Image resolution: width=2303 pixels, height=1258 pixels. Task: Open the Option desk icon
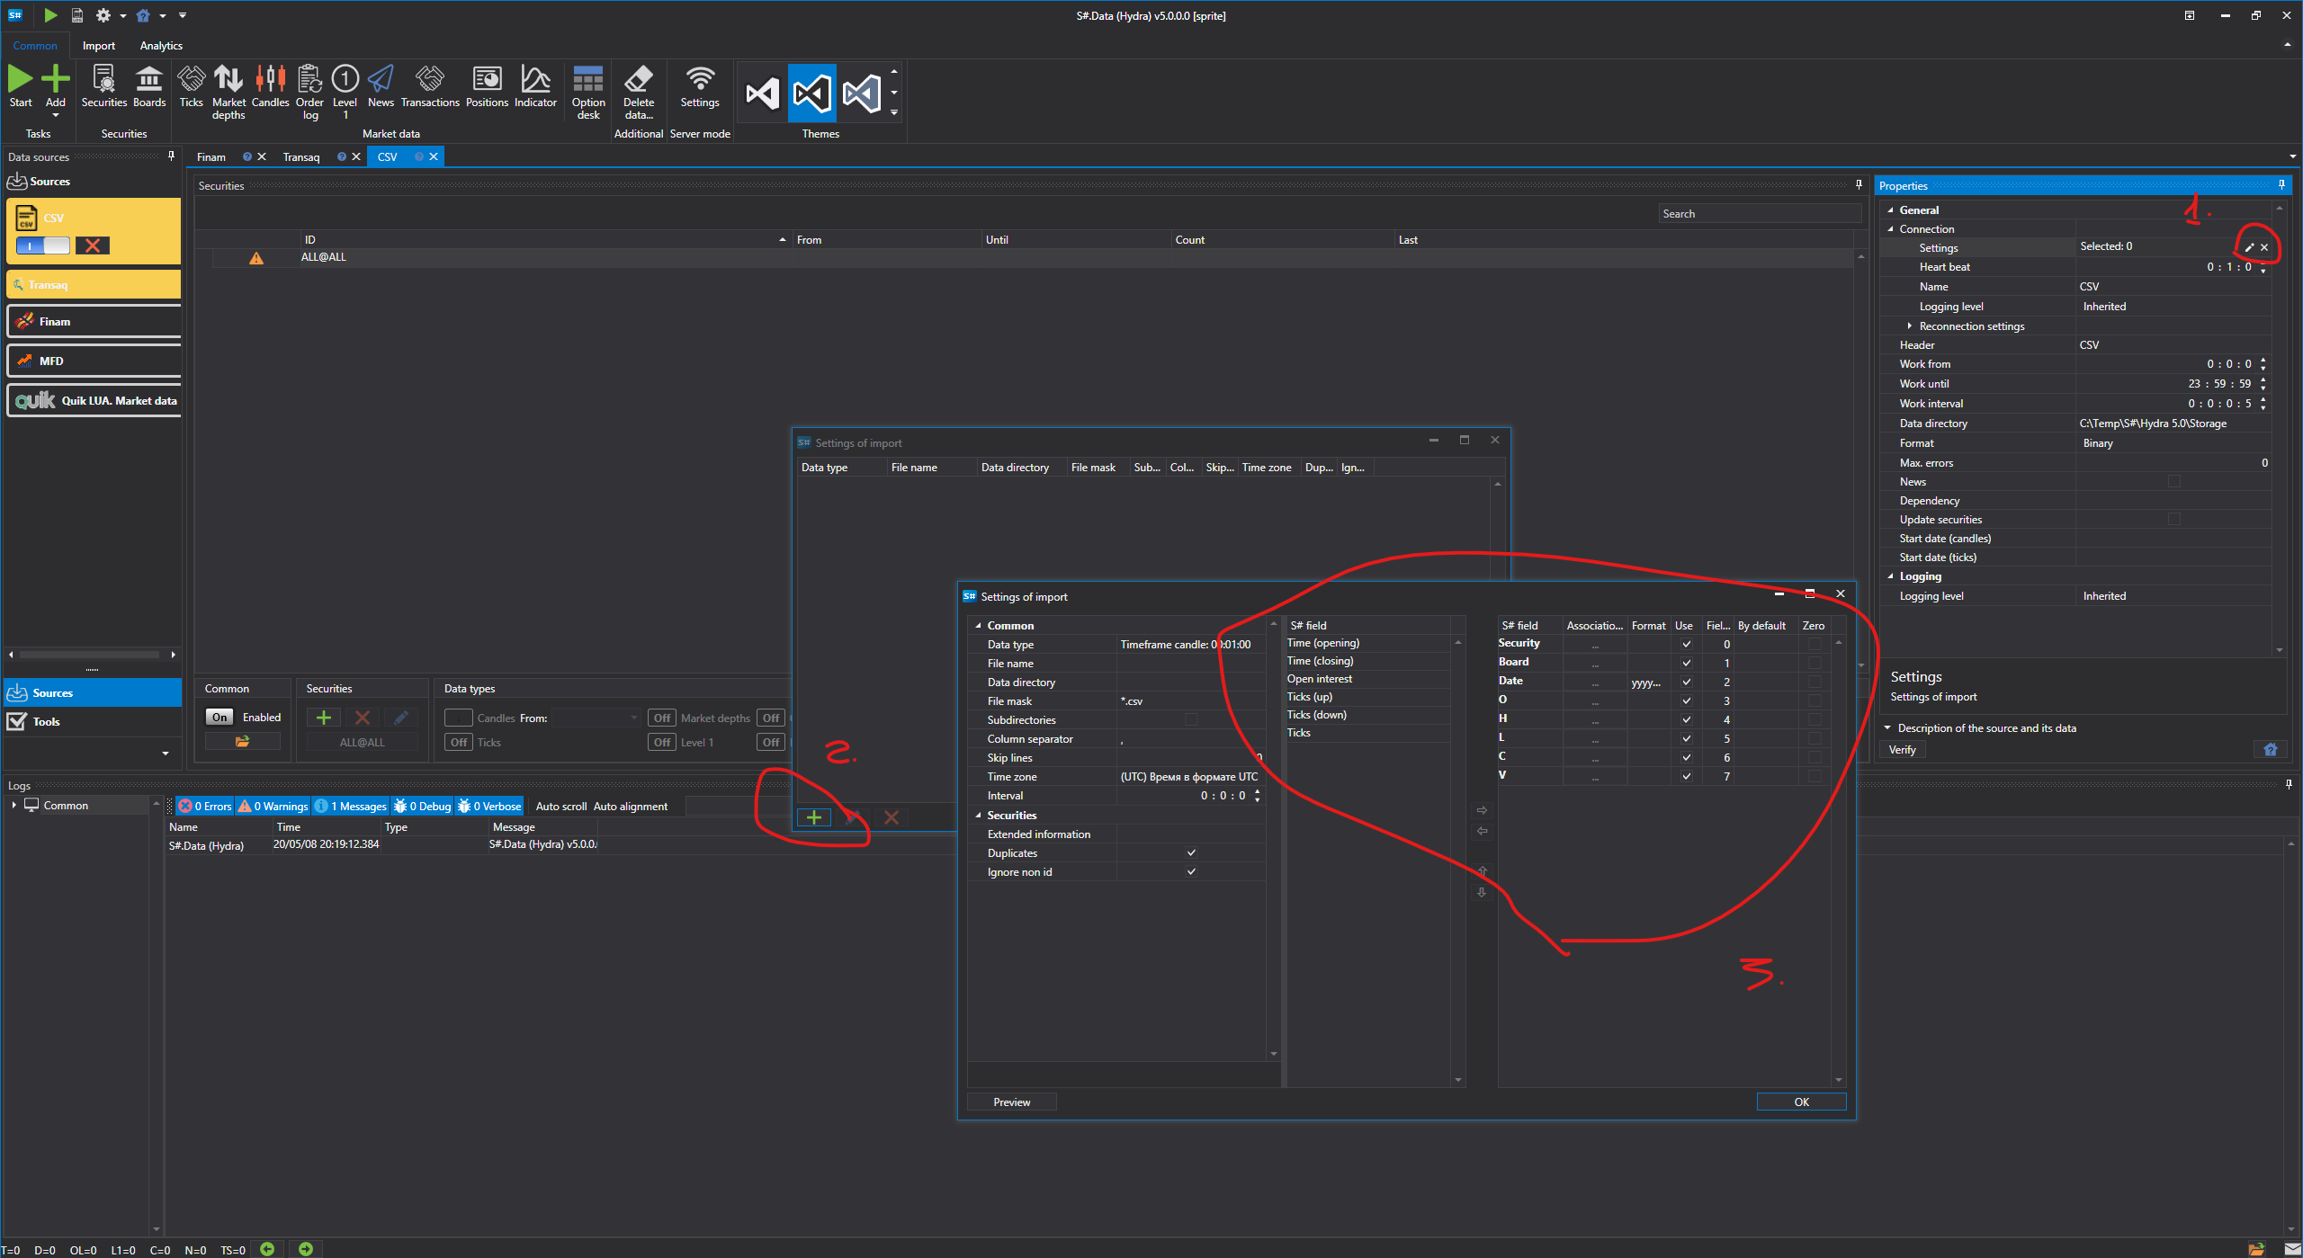coord(588,79)
